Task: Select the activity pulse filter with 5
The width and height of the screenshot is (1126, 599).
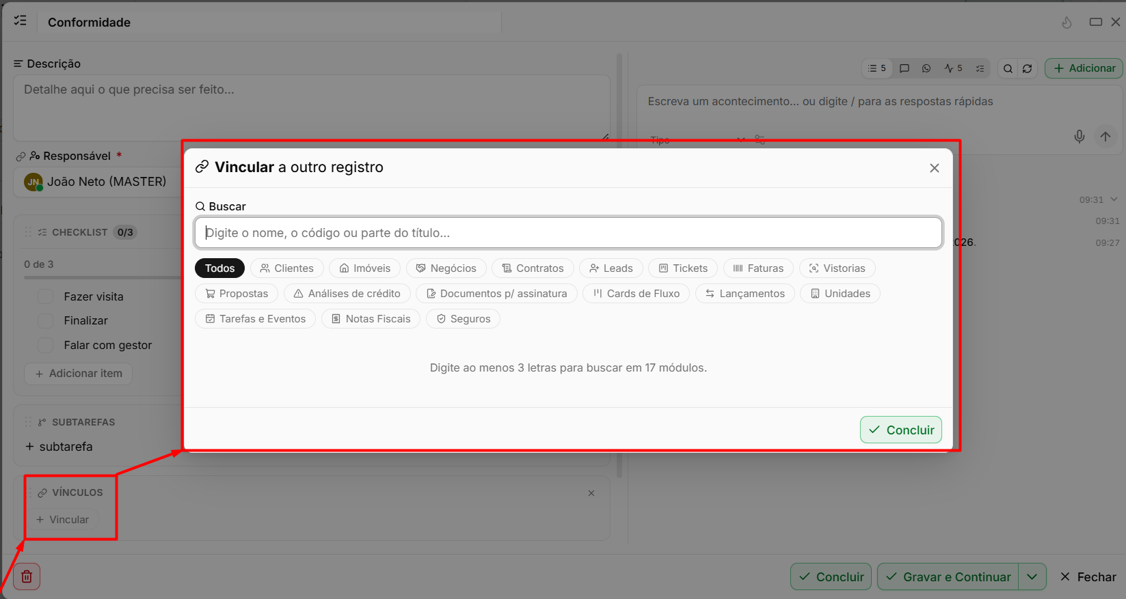Action: pos(954,68)
